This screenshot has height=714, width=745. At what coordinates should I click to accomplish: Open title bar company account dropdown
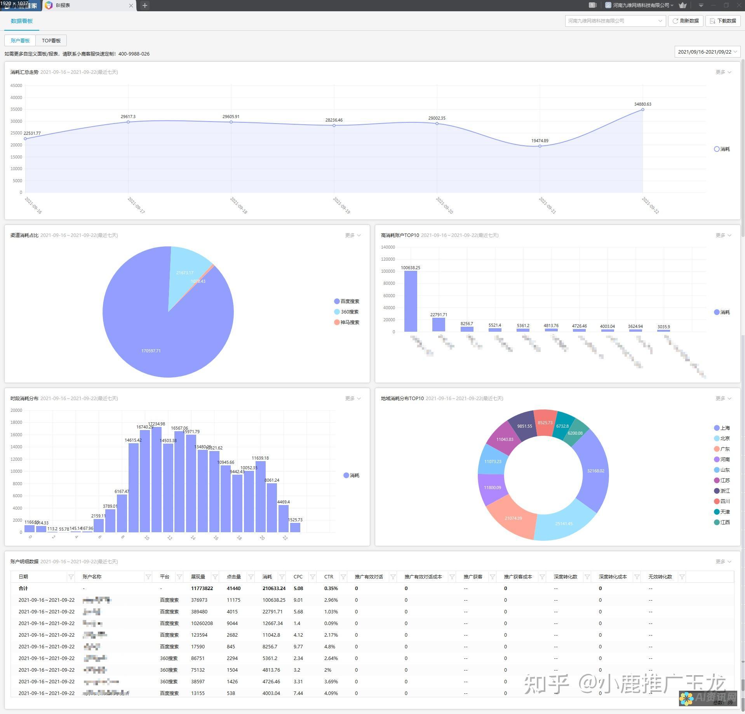643,5
